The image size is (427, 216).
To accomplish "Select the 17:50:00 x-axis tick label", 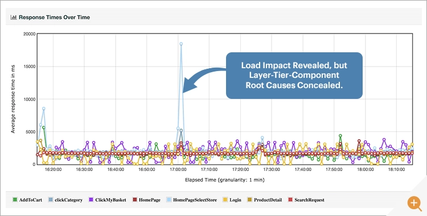I will (x=334, y=169).
